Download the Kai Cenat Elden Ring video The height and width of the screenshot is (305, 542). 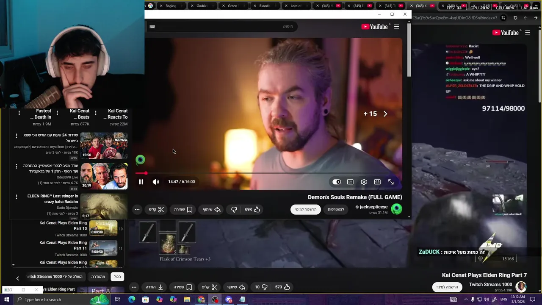155,287
